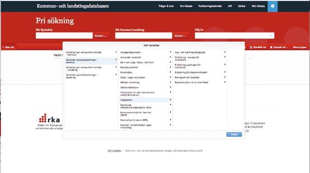Expand arrow for Nyckeltal per verksamhetsområde - Kommun
The width and height of the screenshot is (310, 173).
pos(116,52)
